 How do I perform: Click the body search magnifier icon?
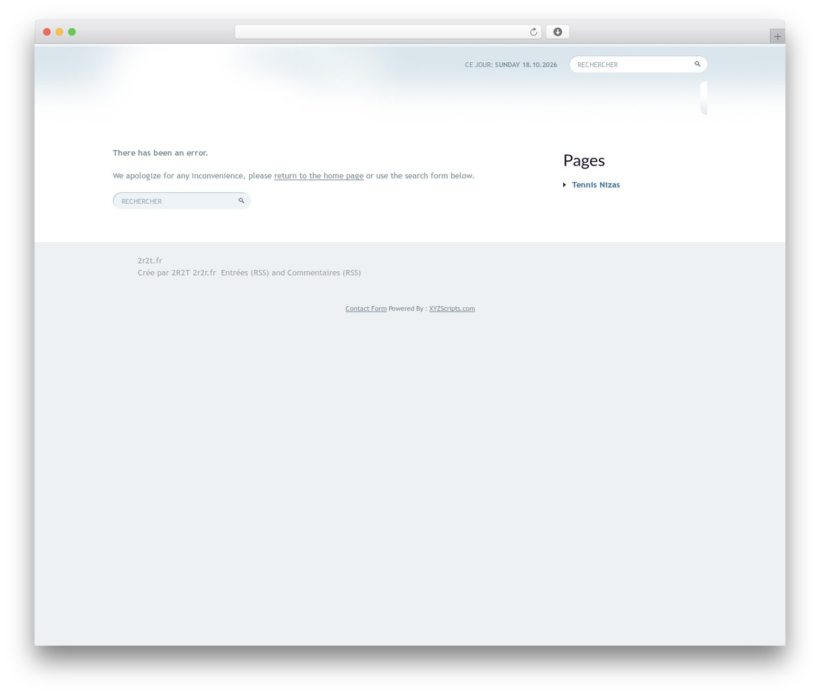241,201
